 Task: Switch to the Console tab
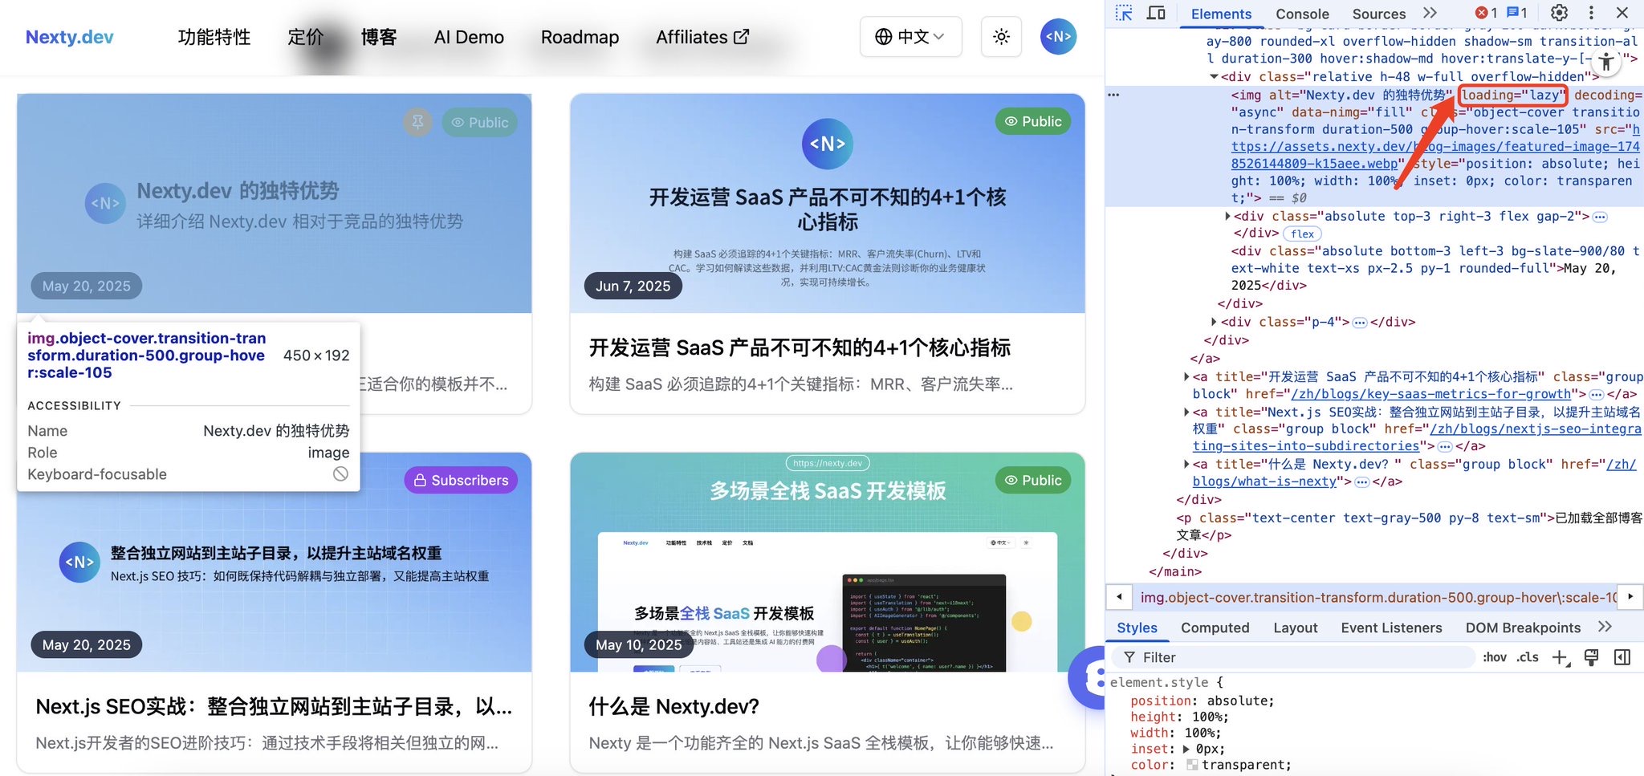(x=1302, y=14)
